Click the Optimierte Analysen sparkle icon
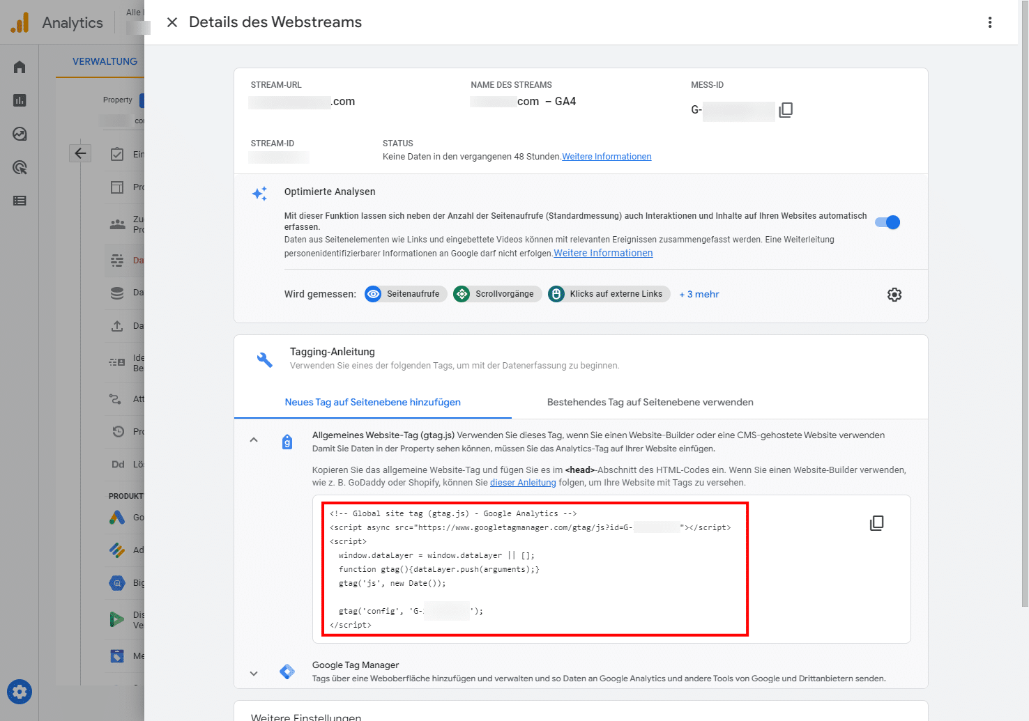Screen dimensions: 1029x721 [259, 194]
